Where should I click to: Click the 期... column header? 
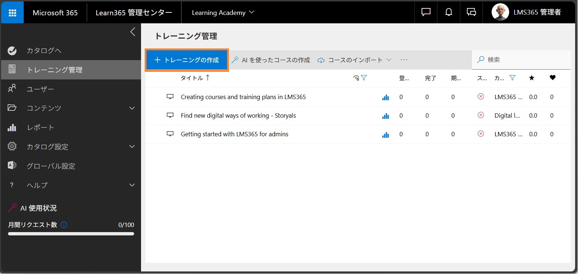tap(456, 78)
